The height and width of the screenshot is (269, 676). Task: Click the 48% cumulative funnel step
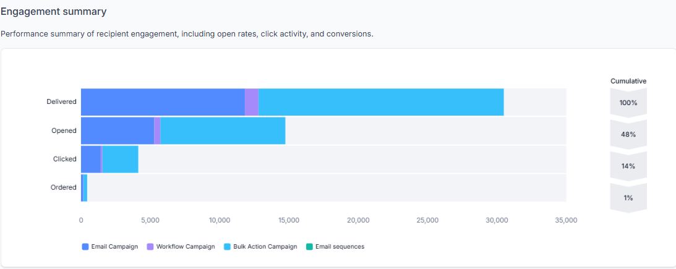tap(628, 135)
